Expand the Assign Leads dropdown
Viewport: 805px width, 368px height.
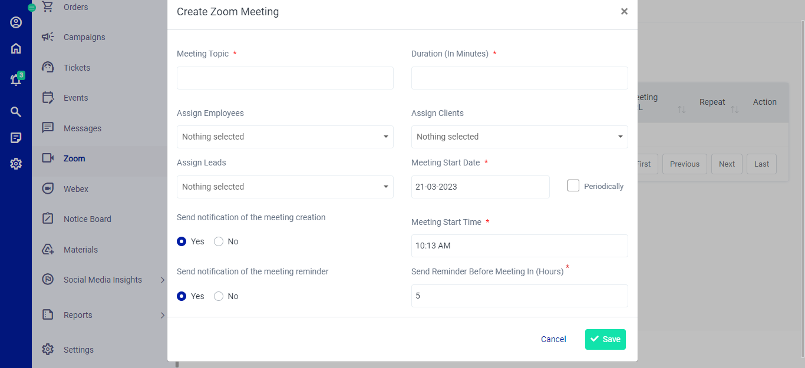point(285,187)
